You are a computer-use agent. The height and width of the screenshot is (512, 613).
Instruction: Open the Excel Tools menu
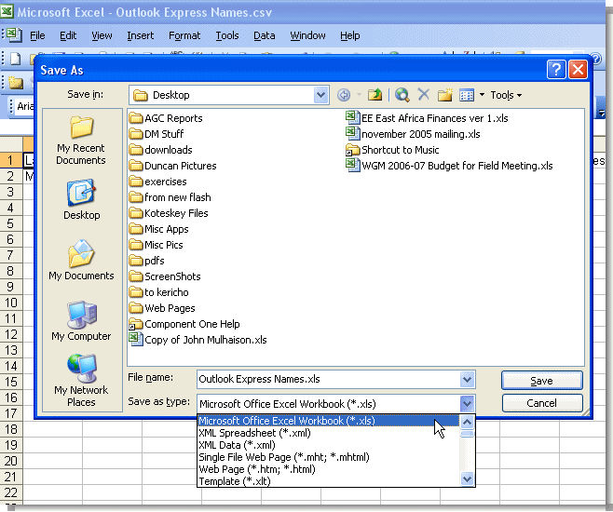click(227, 35)
